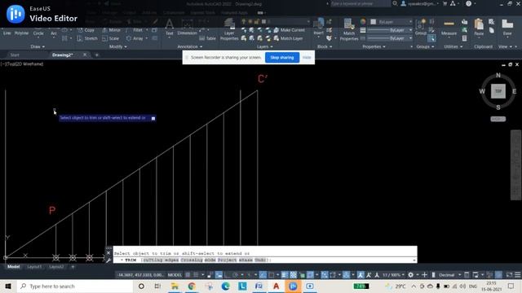Open the object color wheel
522x293 pixels.
click(x=363, y=22)
